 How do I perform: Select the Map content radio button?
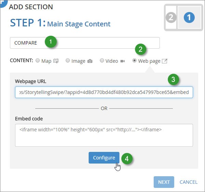pos(38,61)
